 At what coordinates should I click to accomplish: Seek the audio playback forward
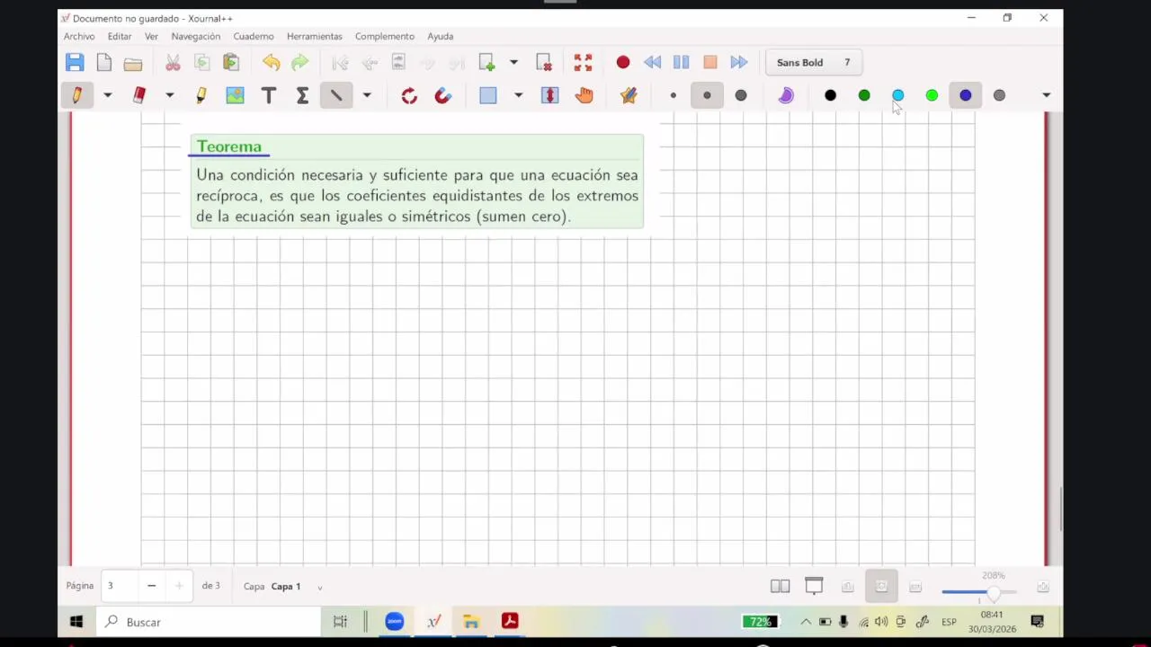click(739, 62)
